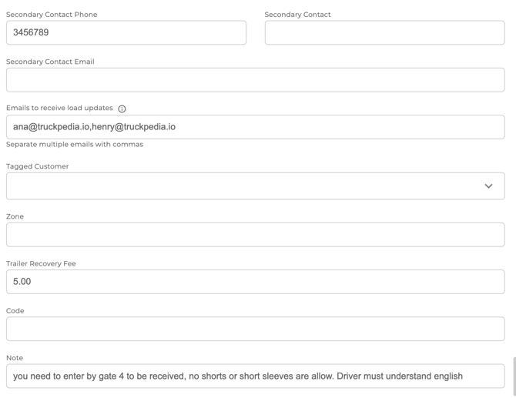Edit the Note text field about gate 4
516x398 pixels.
(x=255, y=376)
